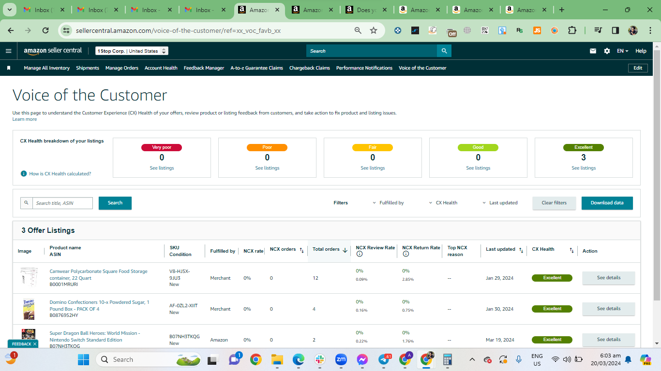The width and height of the screenshot is (661, 371).
Task: Click the bookmark icon in navigation bar
Action: tap(9, 68)
